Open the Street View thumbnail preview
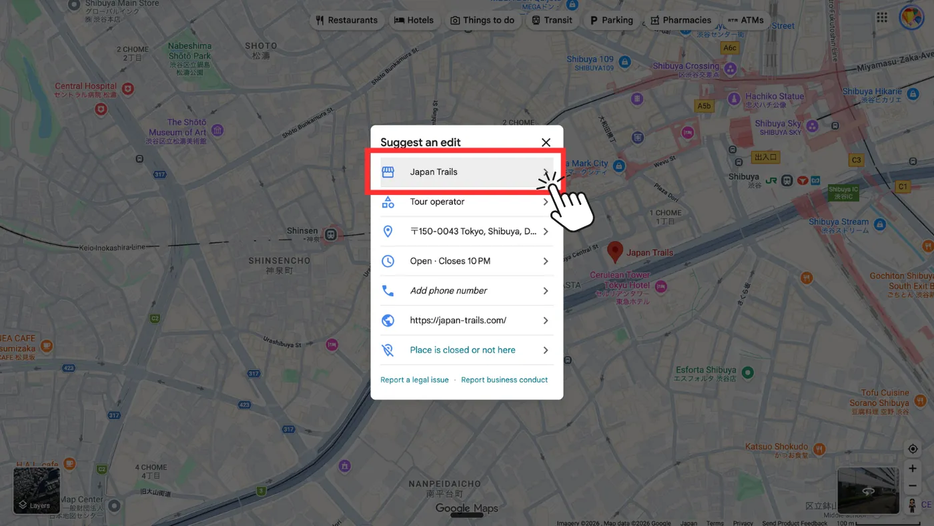The width and height of the screenshot is (934, 526). [x=868, y=491]
